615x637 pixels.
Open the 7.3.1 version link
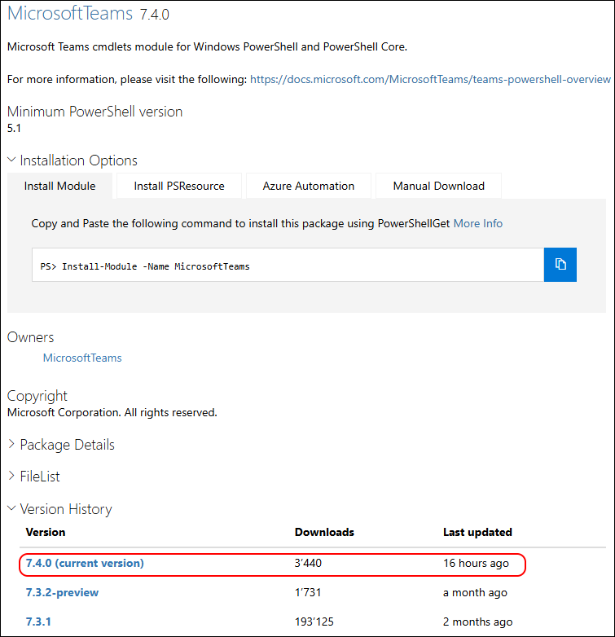pos(39,622)
